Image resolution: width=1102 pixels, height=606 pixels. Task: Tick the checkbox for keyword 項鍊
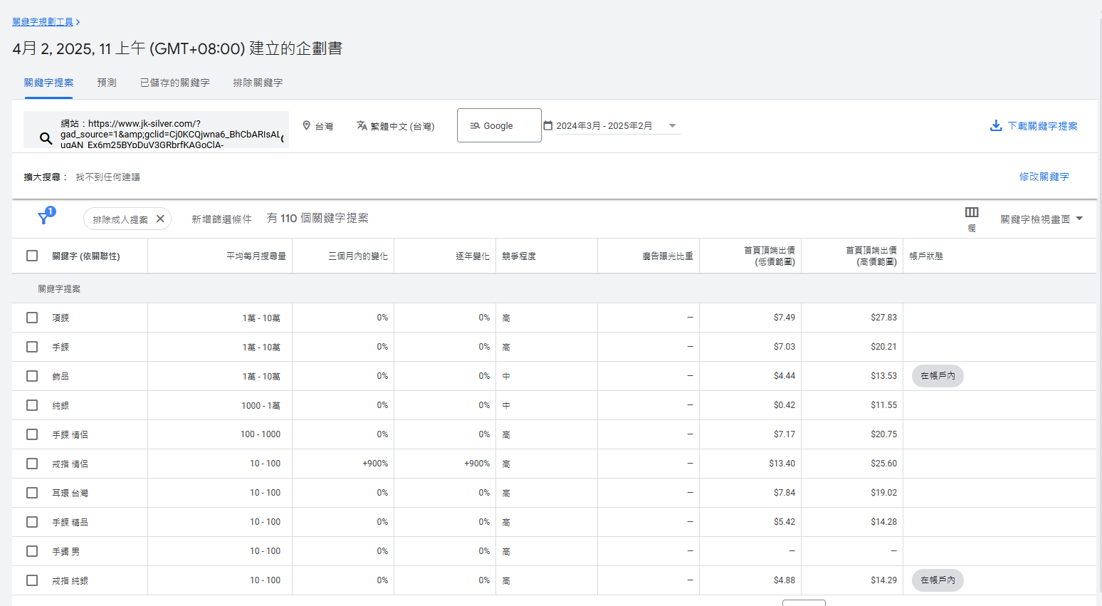[x=32, y=318]
